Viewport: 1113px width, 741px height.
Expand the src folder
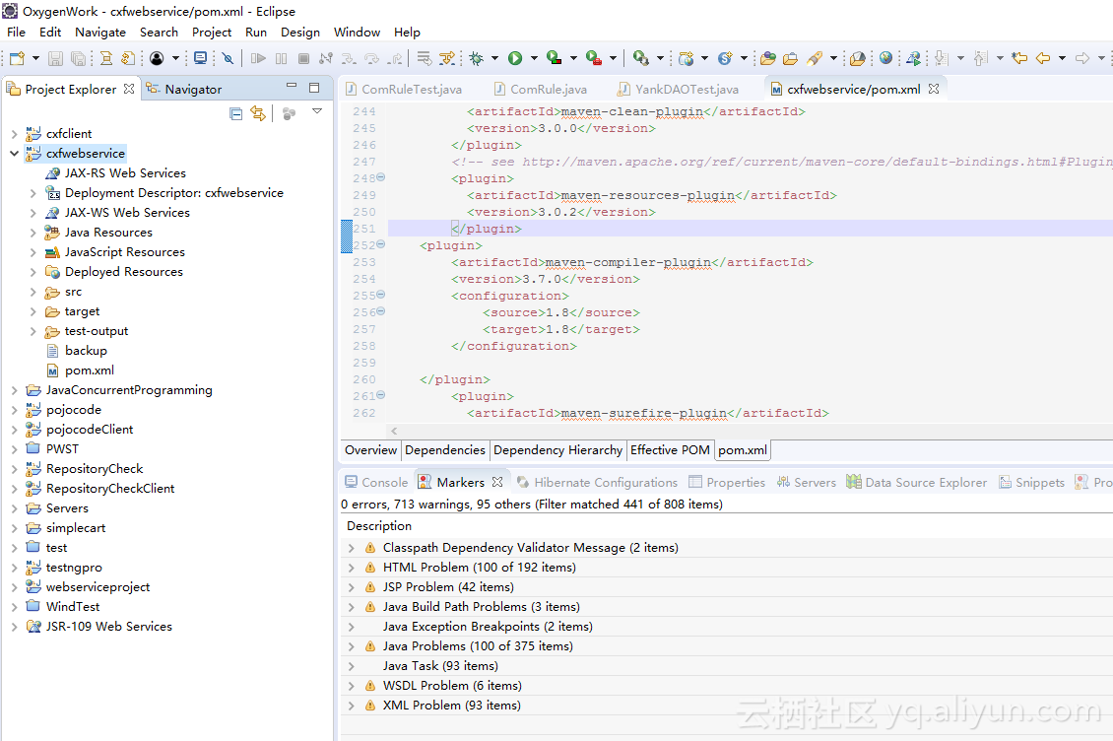coord(33,292)
